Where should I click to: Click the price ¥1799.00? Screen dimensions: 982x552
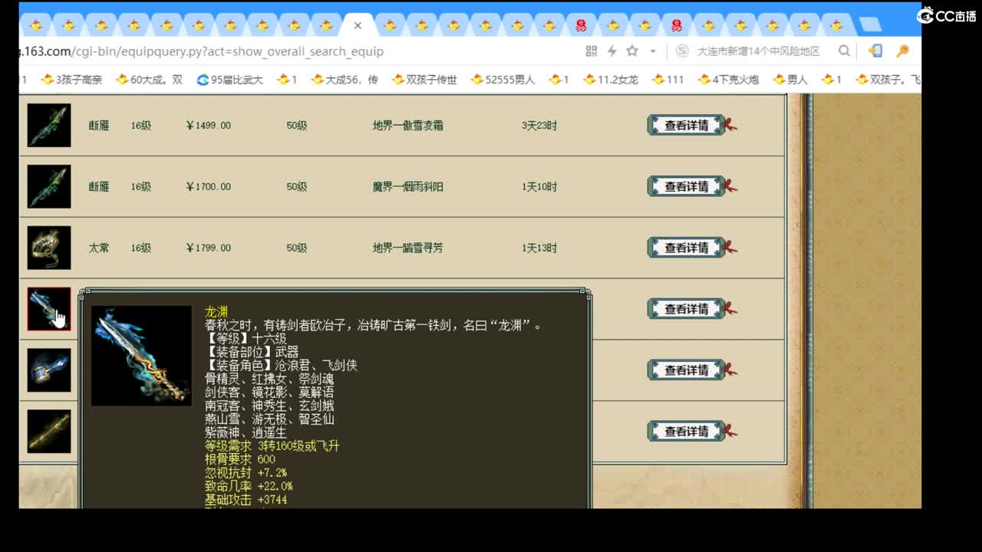209,248
